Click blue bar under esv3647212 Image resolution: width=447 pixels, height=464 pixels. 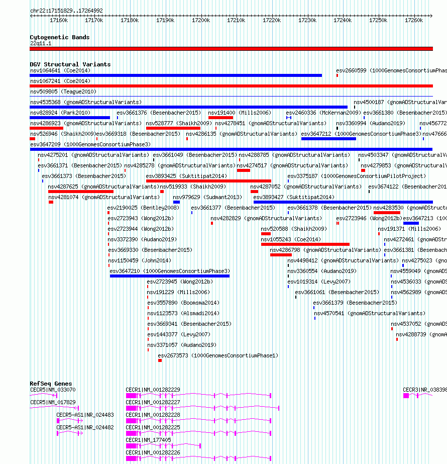pyautogui.click(x=329, y=139)
